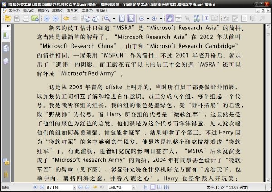Open the zoom out dropdown arrow
The image size is (272, 192).
[x=148, y=19]
